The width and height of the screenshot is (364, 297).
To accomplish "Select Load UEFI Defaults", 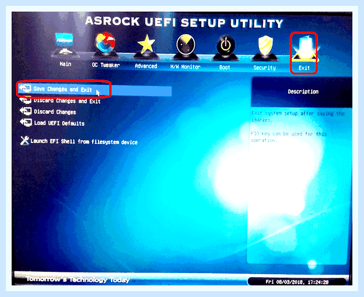I will (59, 123).
